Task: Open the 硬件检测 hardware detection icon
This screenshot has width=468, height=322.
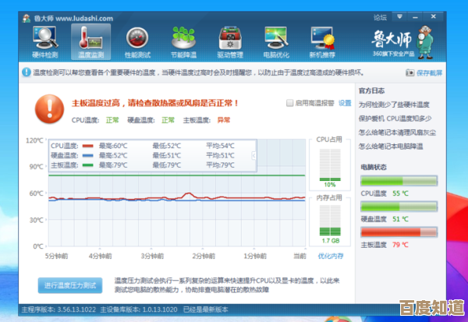Action: 45,41
